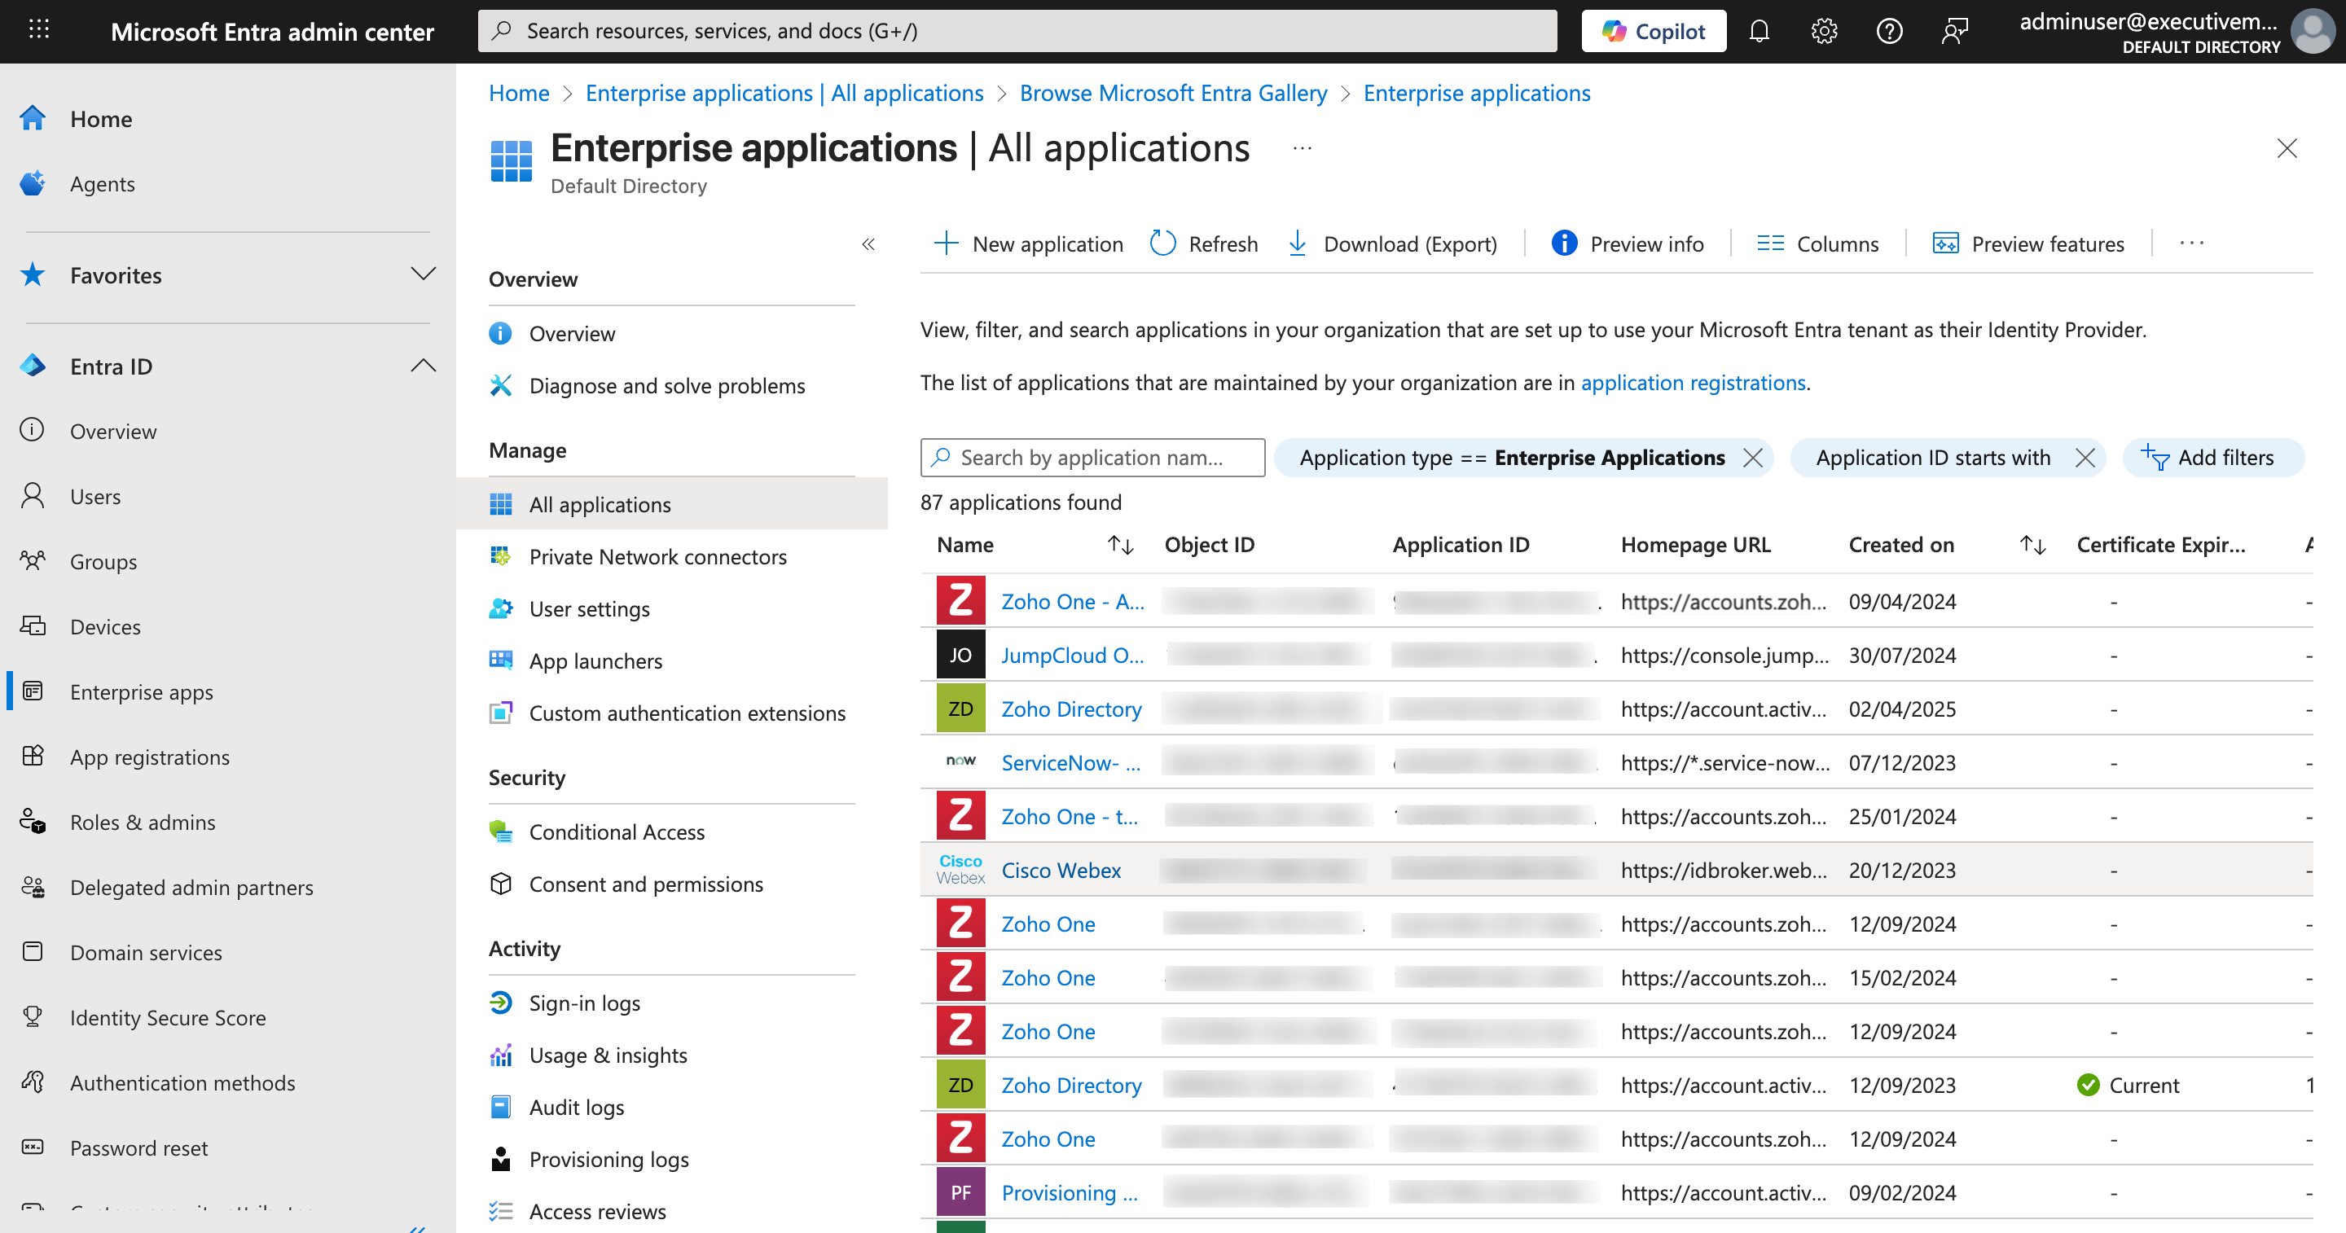This screenshot has width=2346, height=1233.
Task: Remove the Application type filter
Action: coord(1753,457)
